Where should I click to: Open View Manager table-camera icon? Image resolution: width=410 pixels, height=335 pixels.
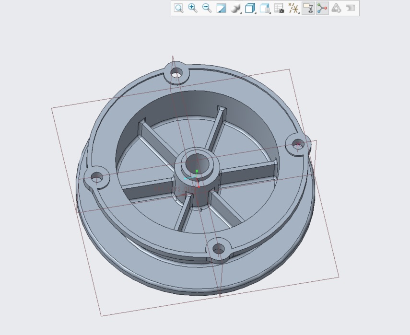pyautogui.click(x=279, y=8)
